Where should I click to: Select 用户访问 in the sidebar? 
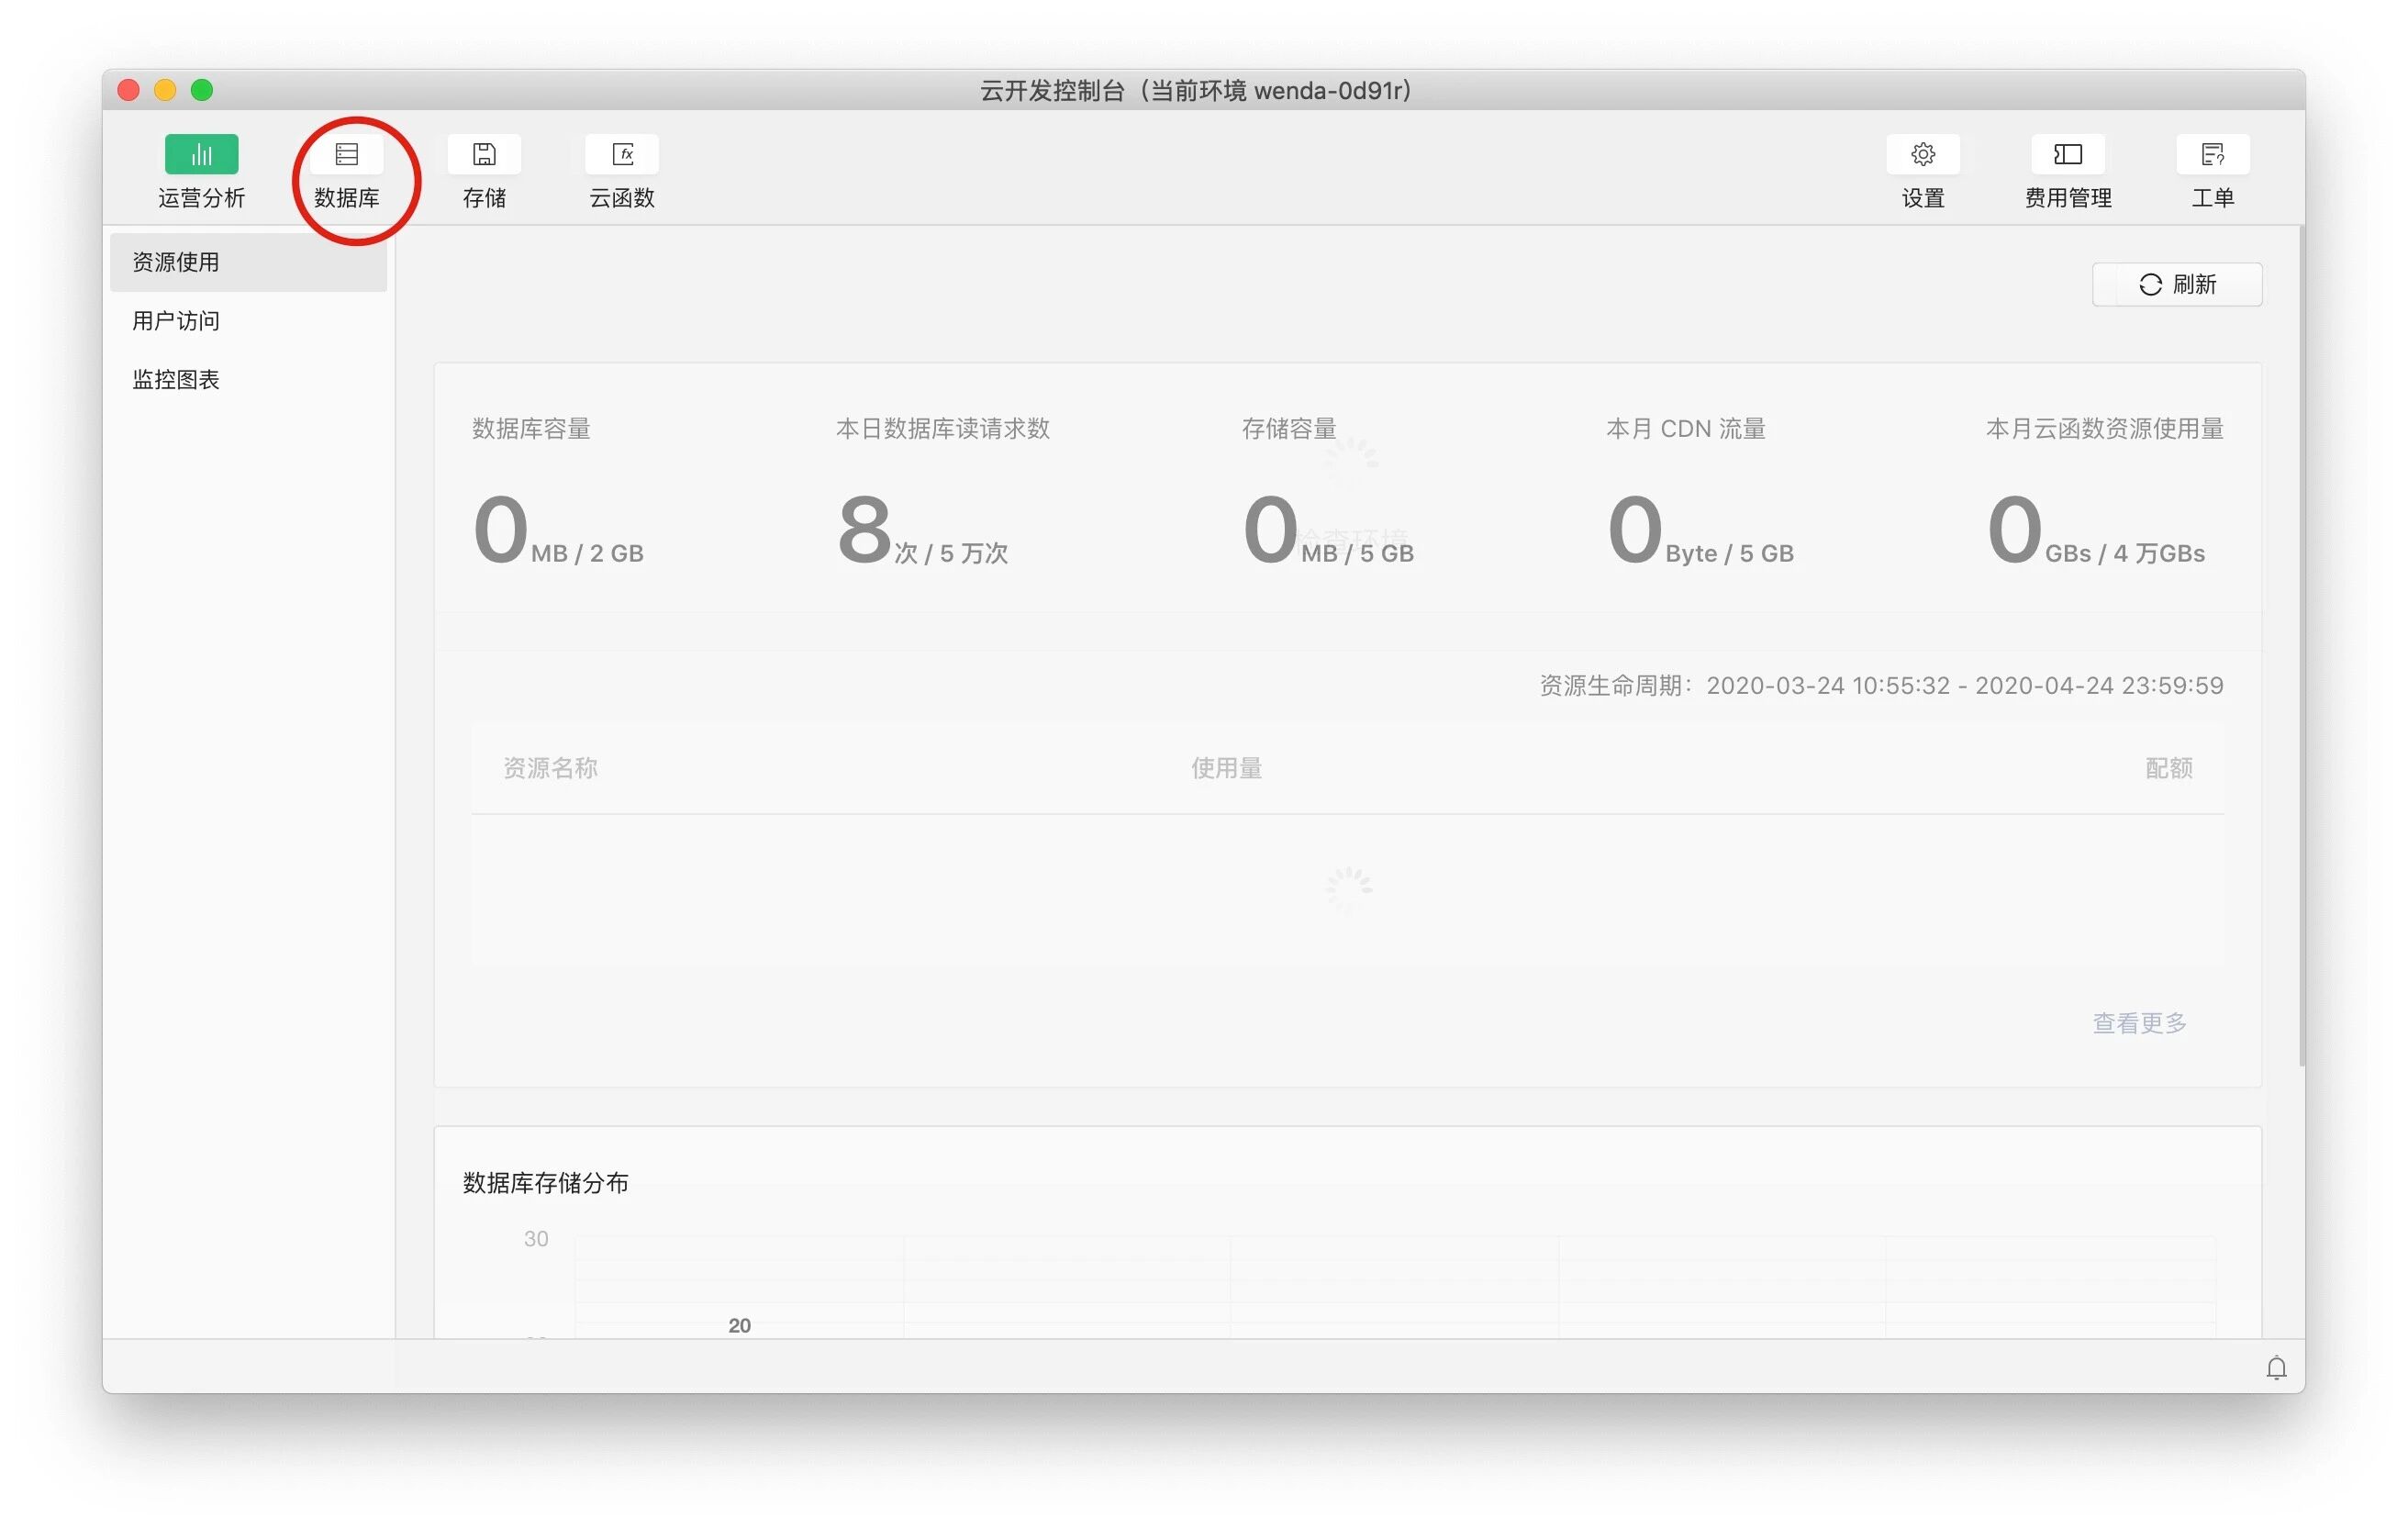176,321
